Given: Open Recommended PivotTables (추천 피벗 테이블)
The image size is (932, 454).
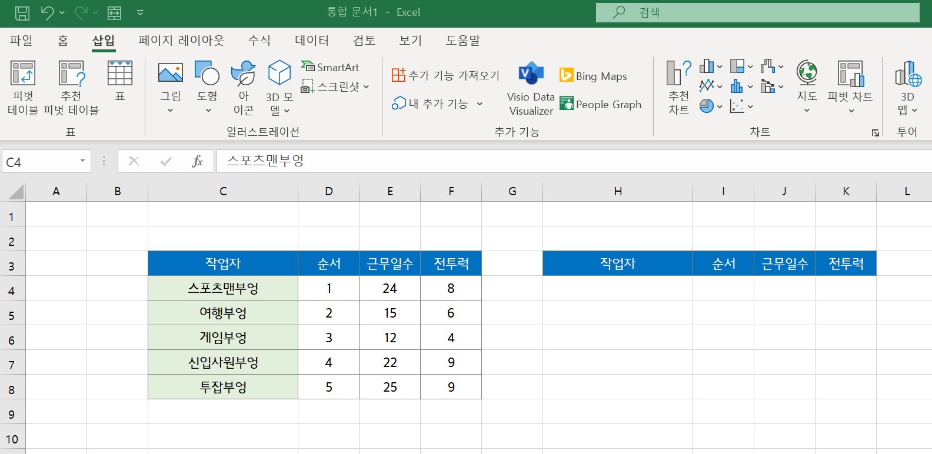Looking at the screenshot, I should point(71,88).
